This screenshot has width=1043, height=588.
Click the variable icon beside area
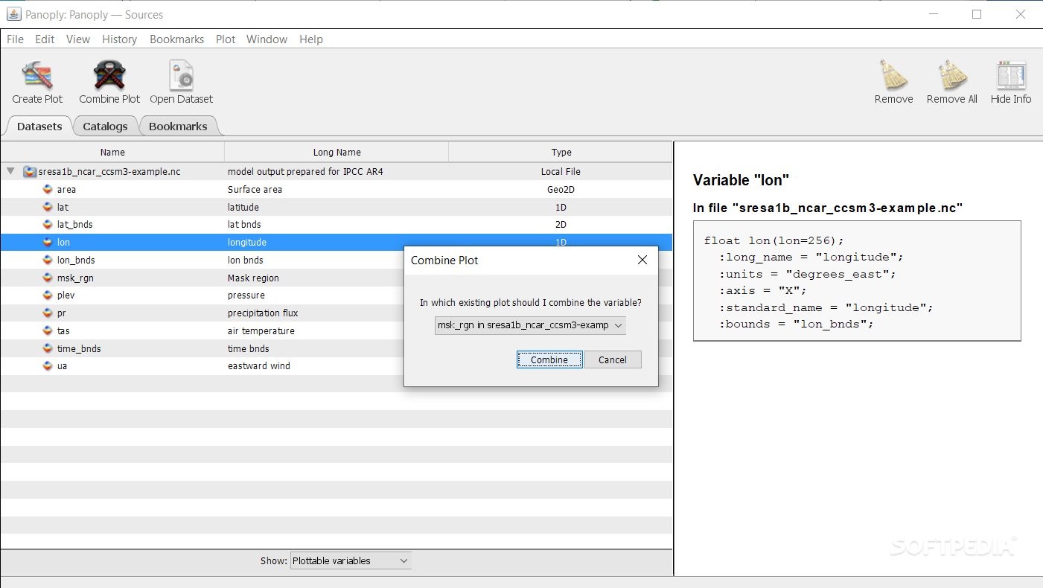[x=48, y=189]
